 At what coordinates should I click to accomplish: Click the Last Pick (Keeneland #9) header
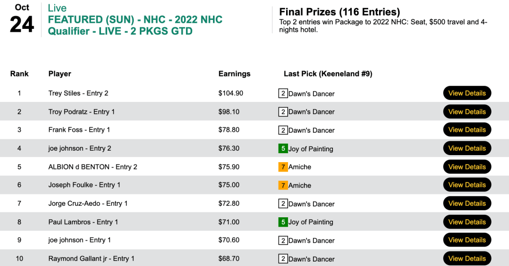tap(328, 74)
